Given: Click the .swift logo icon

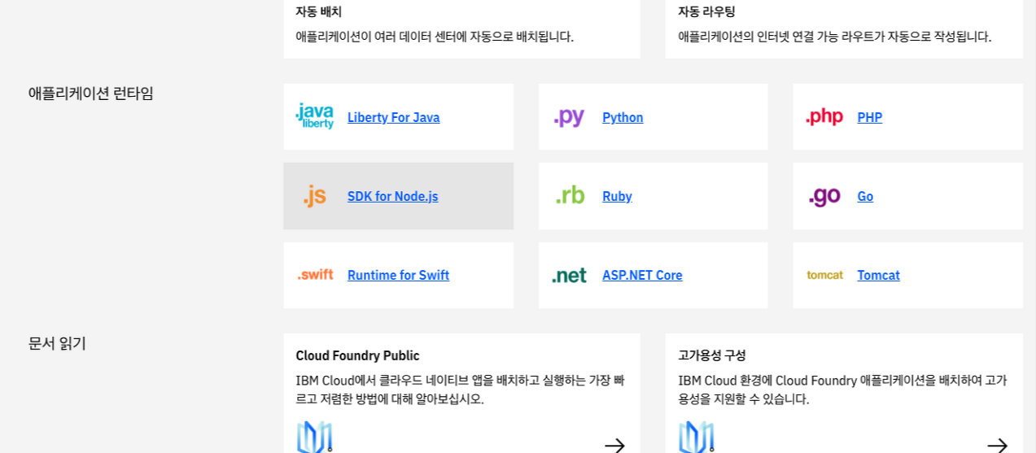Looking at the screenshot, I should coord(315,275).
